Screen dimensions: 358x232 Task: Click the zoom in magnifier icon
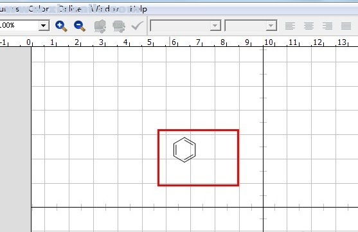pos(61,26)
